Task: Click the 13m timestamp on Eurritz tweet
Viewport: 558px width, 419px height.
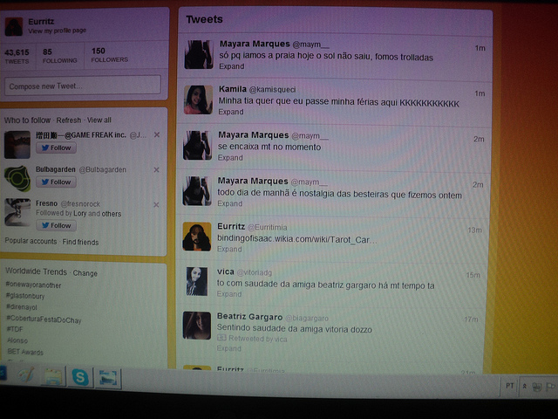Action: pyautogui.click(x=474, y=230)
